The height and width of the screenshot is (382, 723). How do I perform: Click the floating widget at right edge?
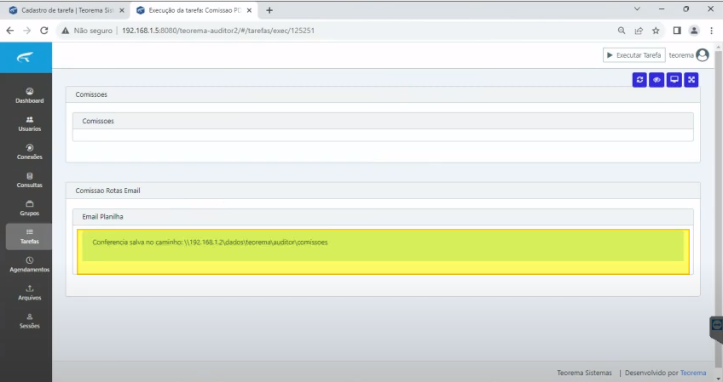point(716,328)
